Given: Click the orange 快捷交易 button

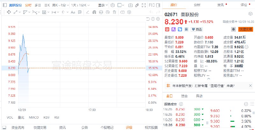Looking at the screenshot, I should coord(245,29).
